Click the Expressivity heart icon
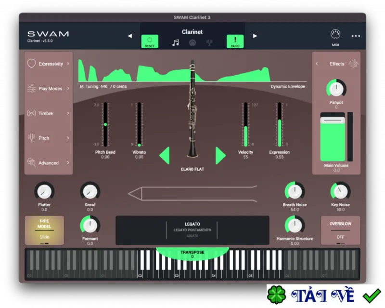385x308 pixels. (31, 64)
